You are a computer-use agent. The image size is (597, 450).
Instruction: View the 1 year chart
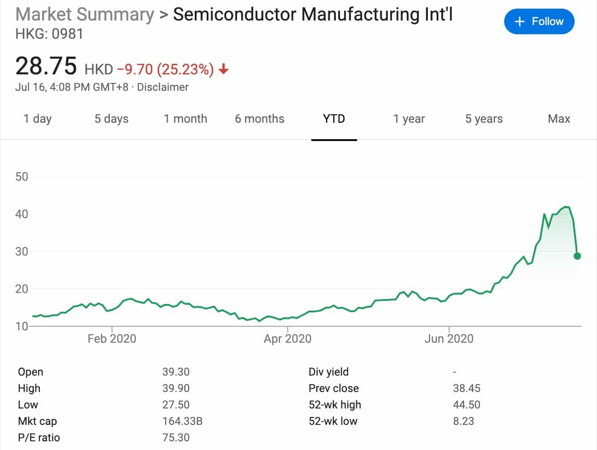(409, 119)
